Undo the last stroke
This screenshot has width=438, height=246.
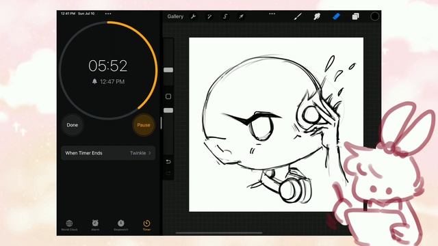pyautogui.click(x=168, y=162)
